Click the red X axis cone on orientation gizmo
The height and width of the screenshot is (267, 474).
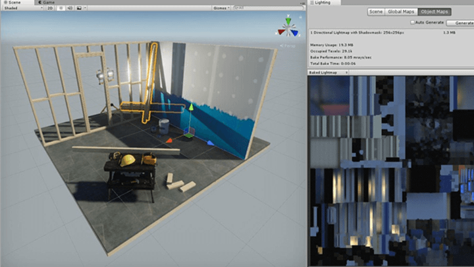pos(282,32)
